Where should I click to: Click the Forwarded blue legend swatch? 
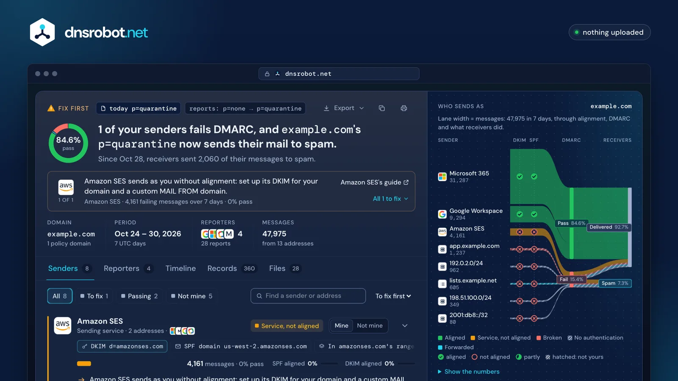pyautogui.click(x=440, y=348)
